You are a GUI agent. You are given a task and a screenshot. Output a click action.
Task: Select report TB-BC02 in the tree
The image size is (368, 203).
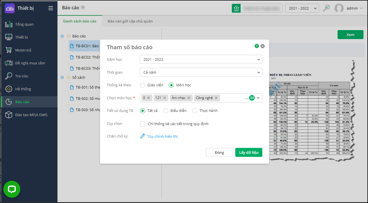(85, 57)
